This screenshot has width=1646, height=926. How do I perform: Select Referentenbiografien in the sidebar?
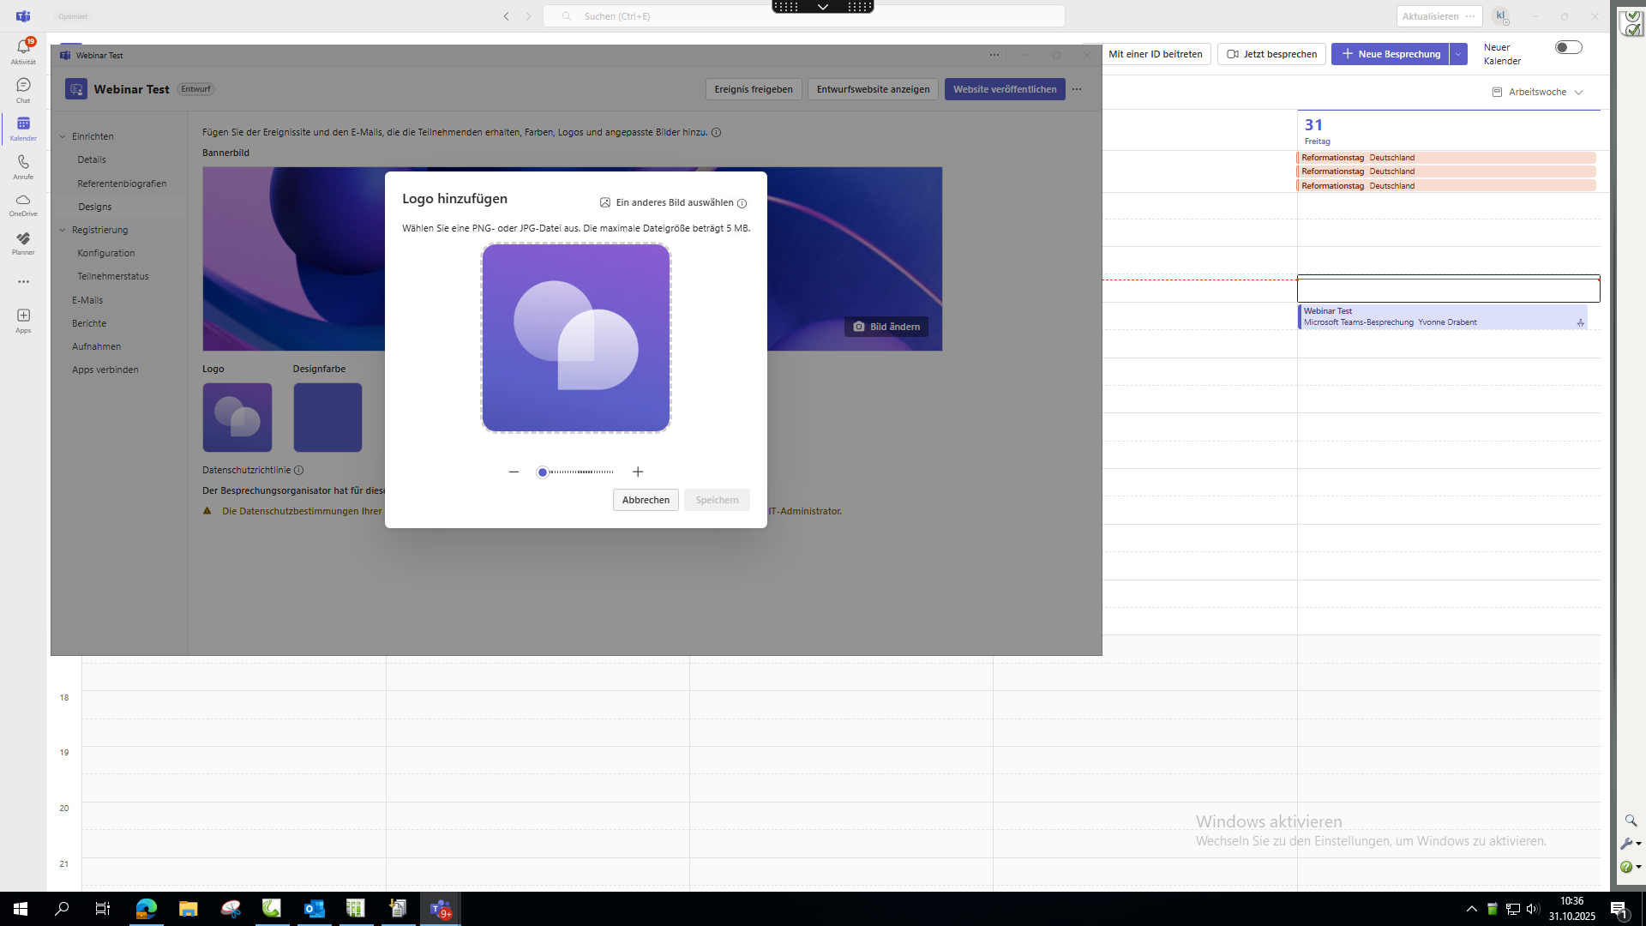point(122,183)
